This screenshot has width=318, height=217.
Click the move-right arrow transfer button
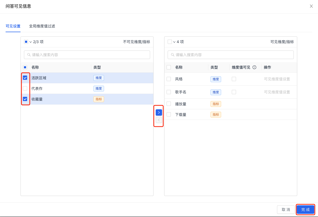[x=159, y=112]
